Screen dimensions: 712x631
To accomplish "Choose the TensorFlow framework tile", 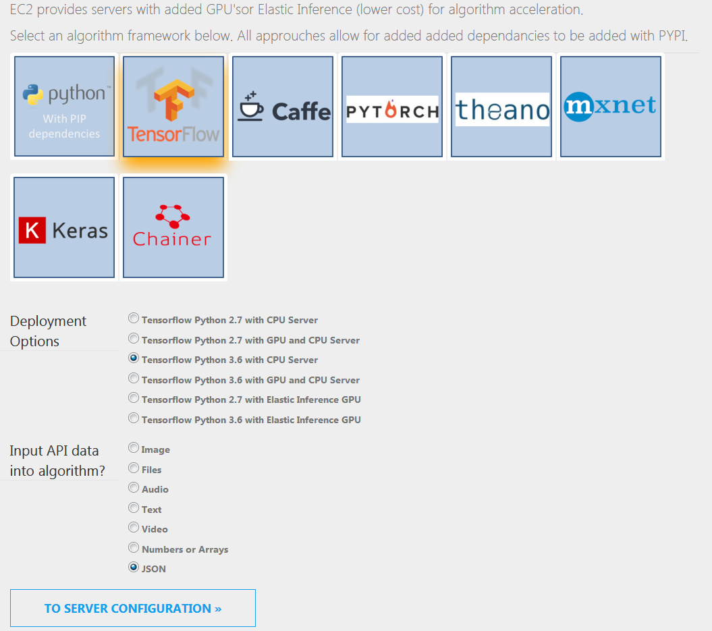I will click(173, 106).
